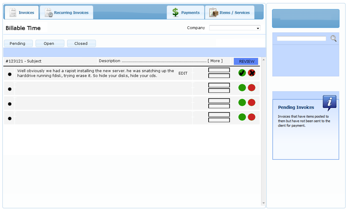
Task: Click the magnifying glass search icon
Action: tap(333, 39)
